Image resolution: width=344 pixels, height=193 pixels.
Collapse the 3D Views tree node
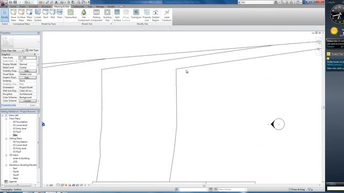[x=6, y=155]
